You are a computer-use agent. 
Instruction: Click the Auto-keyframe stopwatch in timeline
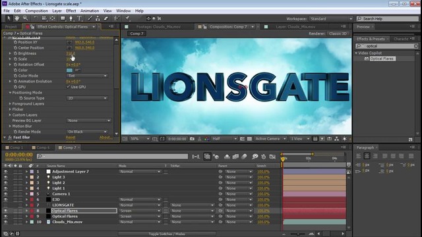tap(264, 157)
